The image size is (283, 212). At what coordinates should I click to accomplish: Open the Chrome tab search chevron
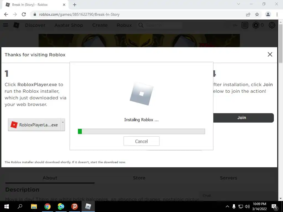coord(239,4)
